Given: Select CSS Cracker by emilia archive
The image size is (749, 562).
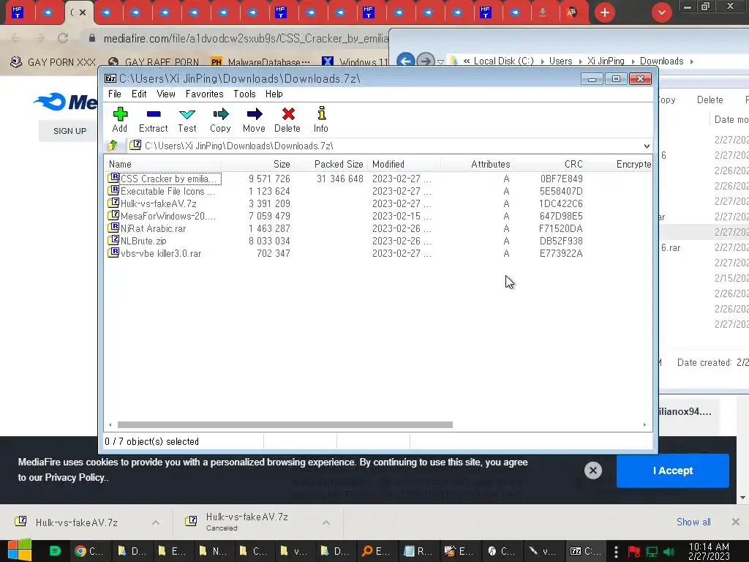Looking at the screenshot, I should [x=164, y=179].
